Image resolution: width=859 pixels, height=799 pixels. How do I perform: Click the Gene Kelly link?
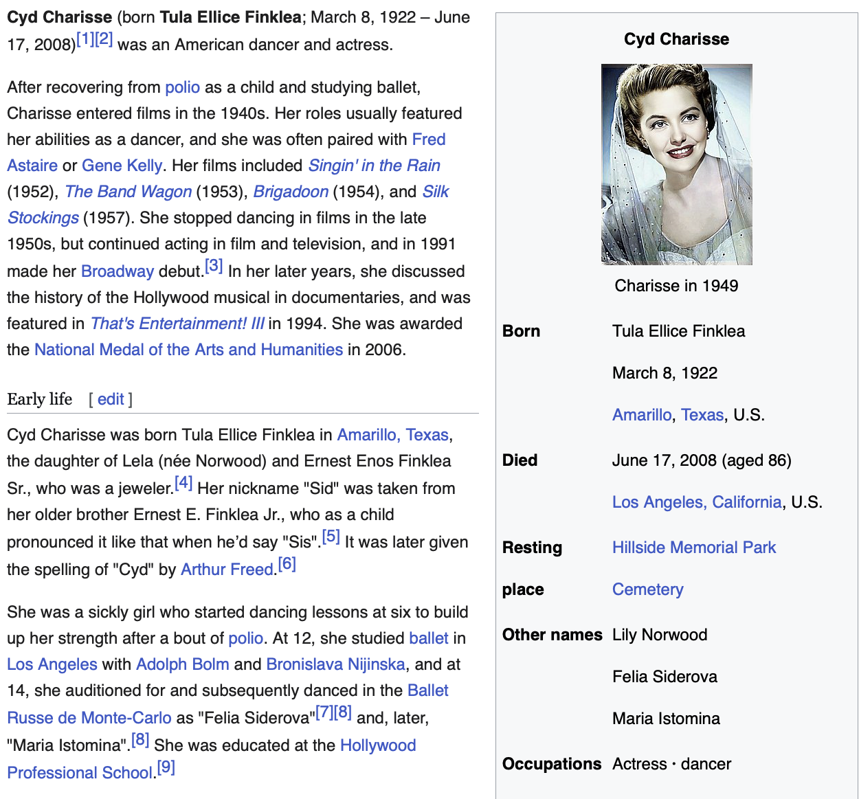pyautogui.click(x=122, y=166)
